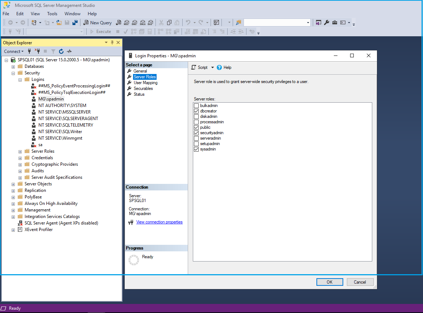Click the Open File folder icon
423x313 pixels.
pos(59,22)
